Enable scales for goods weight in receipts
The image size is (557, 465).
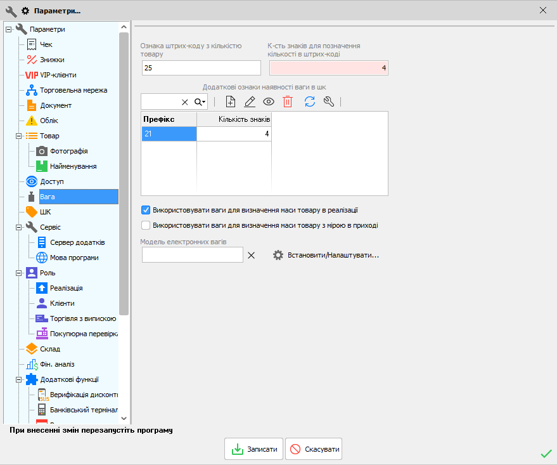(146, 225)
